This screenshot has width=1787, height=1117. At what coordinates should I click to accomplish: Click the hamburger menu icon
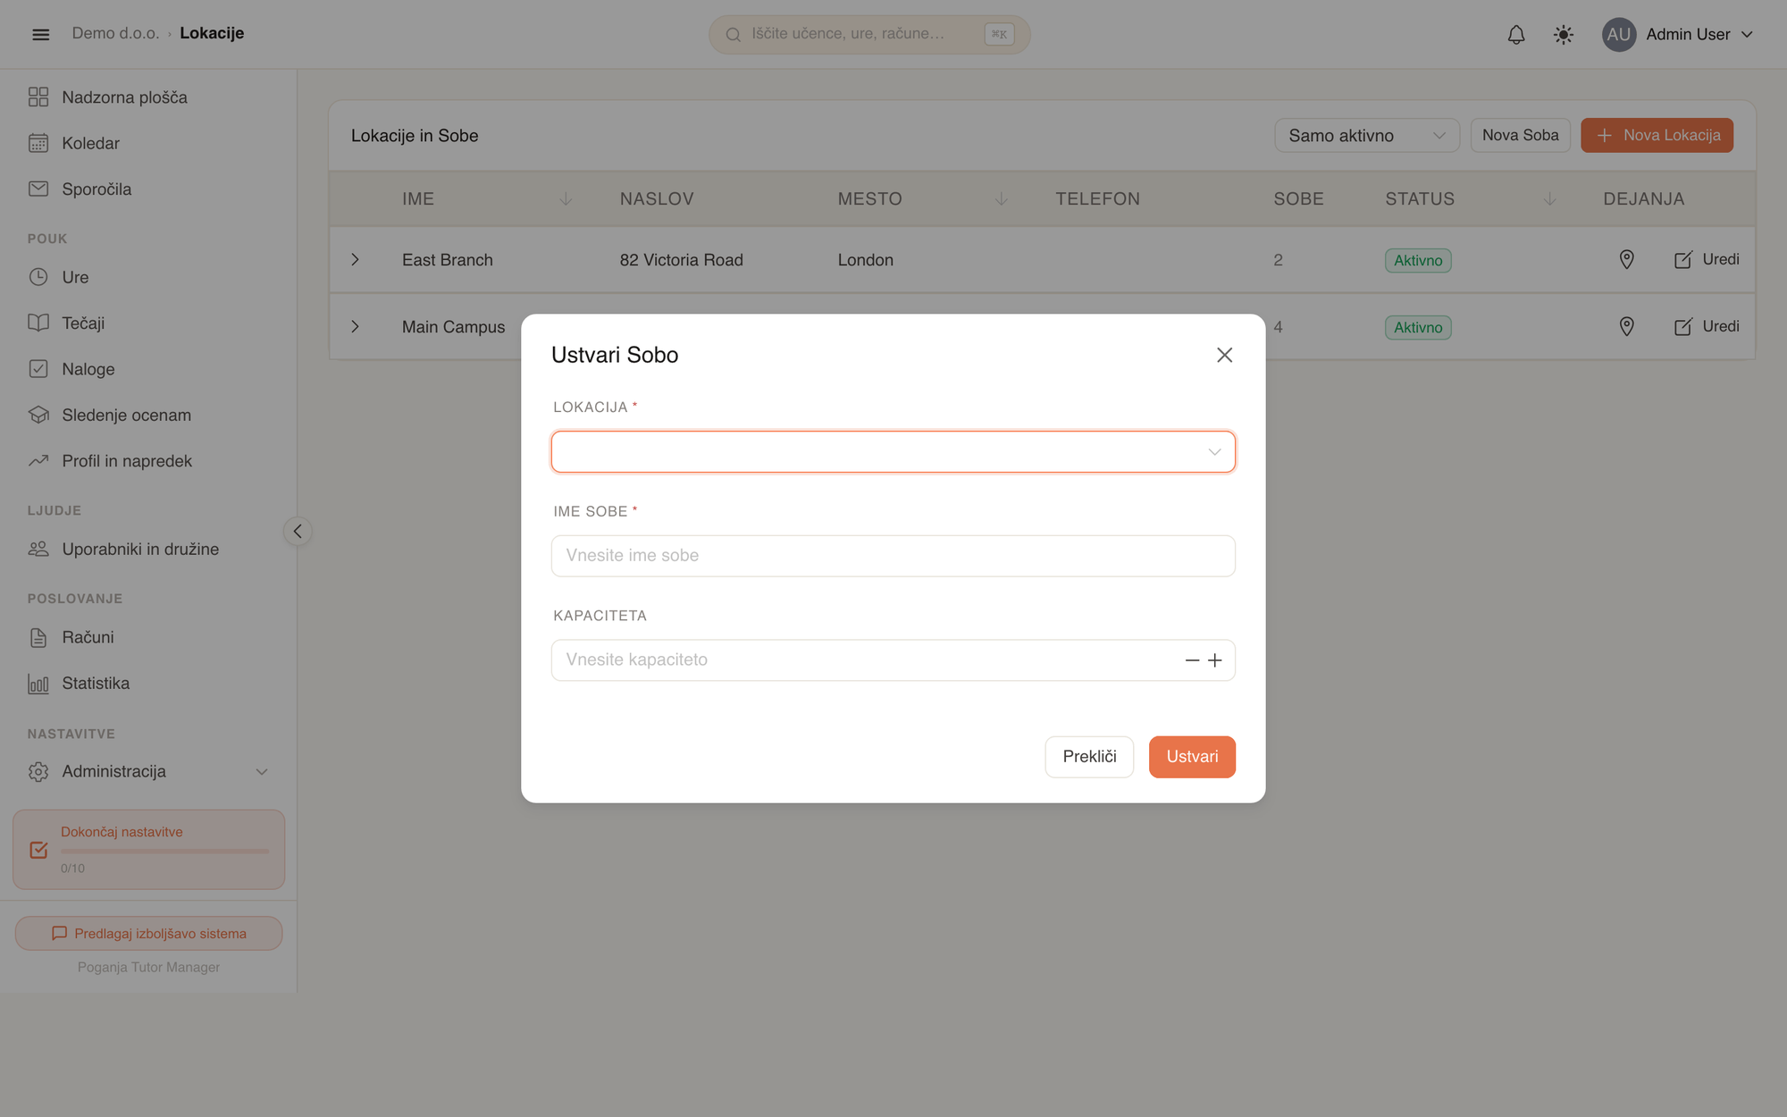[40, 34]
